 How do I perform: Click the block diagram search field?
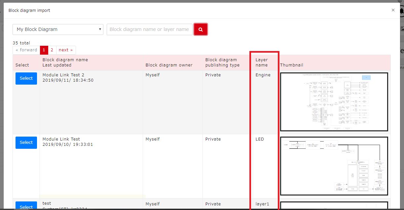149,29
